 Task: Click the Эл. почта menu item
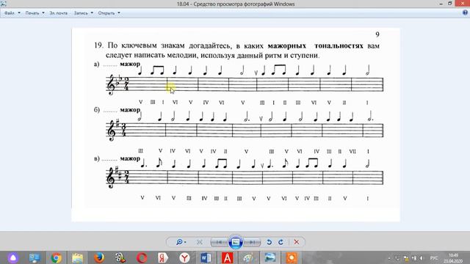tap(59, 13)
